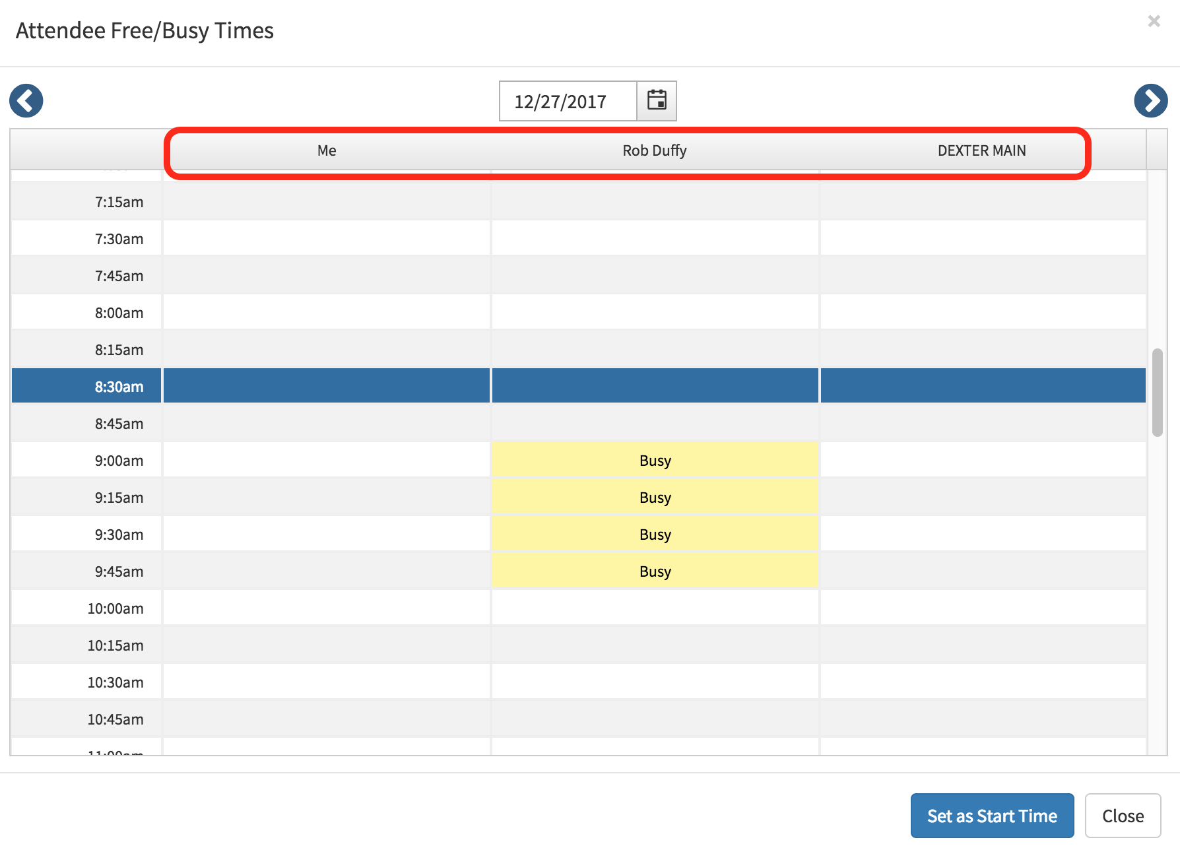Click the vertical scrollbar thumb
Viewport: 1180px width, 846px height.
[1157, 393]
